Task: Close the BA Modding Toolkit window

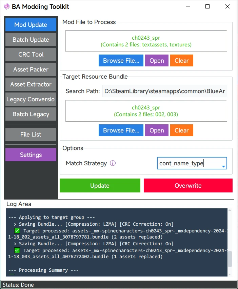Action: (x=227, y=6)
